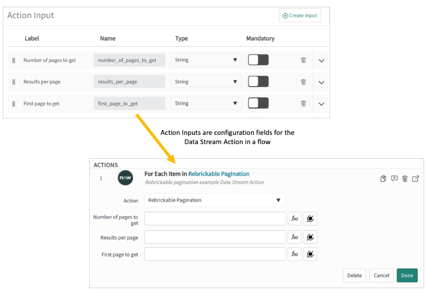Open the Rebrickable Pagination link
Image resolution: width=427 pixels, height=294 pixels.
tap(219, 174)
